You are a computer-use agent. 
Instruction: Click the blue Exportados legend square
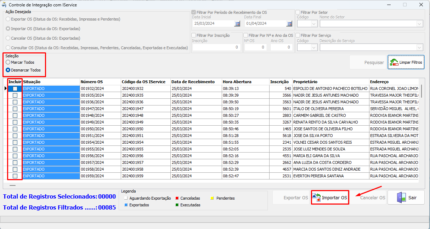(x=126, y=205)
